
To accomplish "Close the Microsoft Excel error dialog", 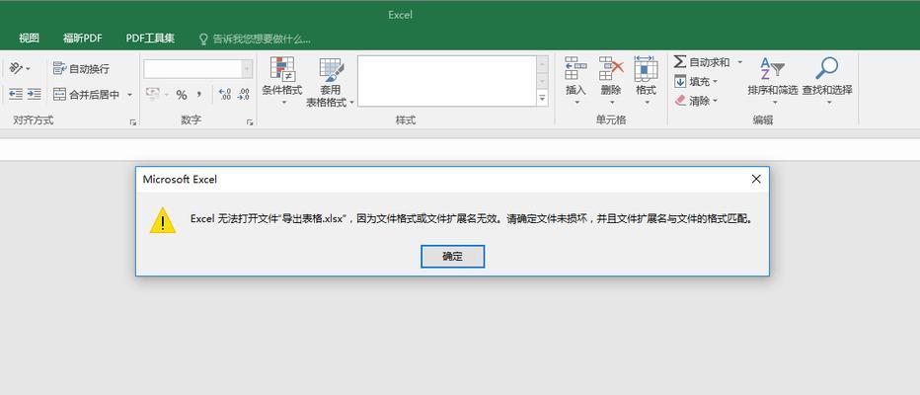I will pos(756,179).
